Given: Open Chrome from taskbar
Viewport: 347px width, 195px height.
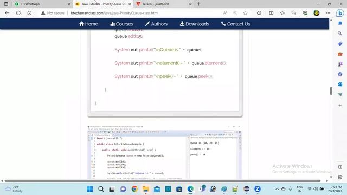Looking at the screenshot, I should coord(134,189).
